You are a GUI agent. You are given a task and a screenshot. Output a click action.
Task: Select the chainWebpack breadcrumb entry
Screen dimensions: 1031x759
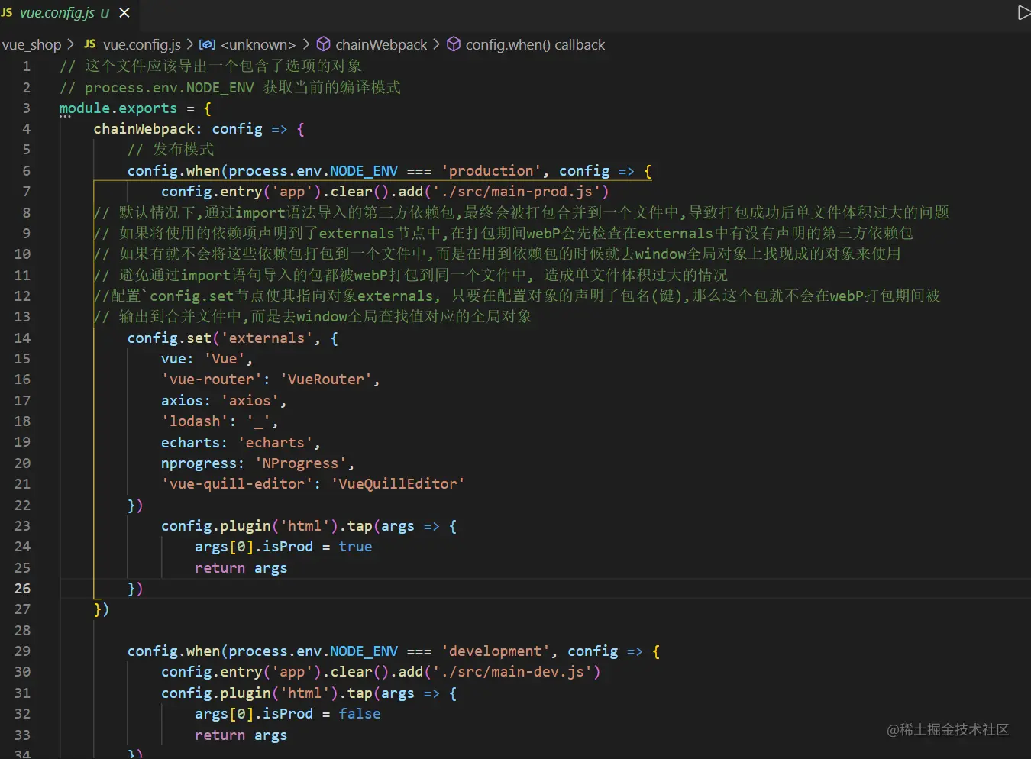point(381,44)
